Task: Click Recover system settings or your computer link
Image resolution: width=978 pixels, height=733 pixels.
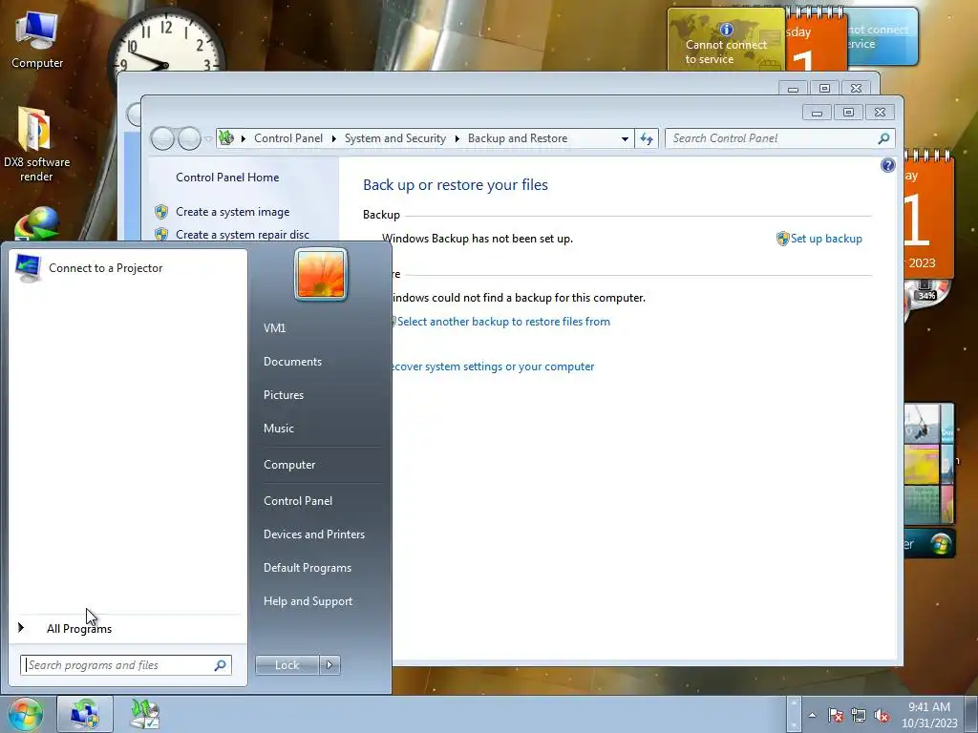Action: pyautogui.click(x=492, y=366)
